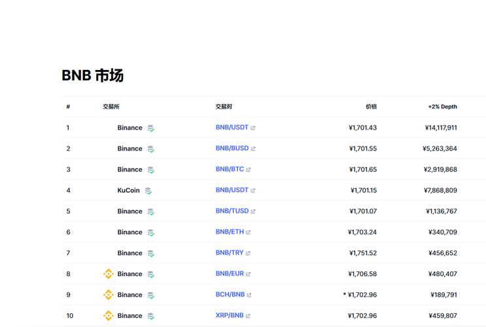Click the BNB 市场 page heading
Screen dimensions: 486x327
[92, 75]
